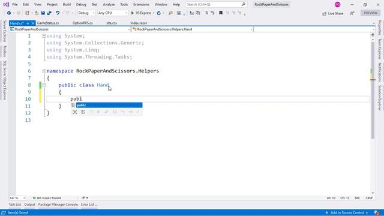384x216 pixels.
Task: Open the Add to Source Control dropdown
Action: 347,212
